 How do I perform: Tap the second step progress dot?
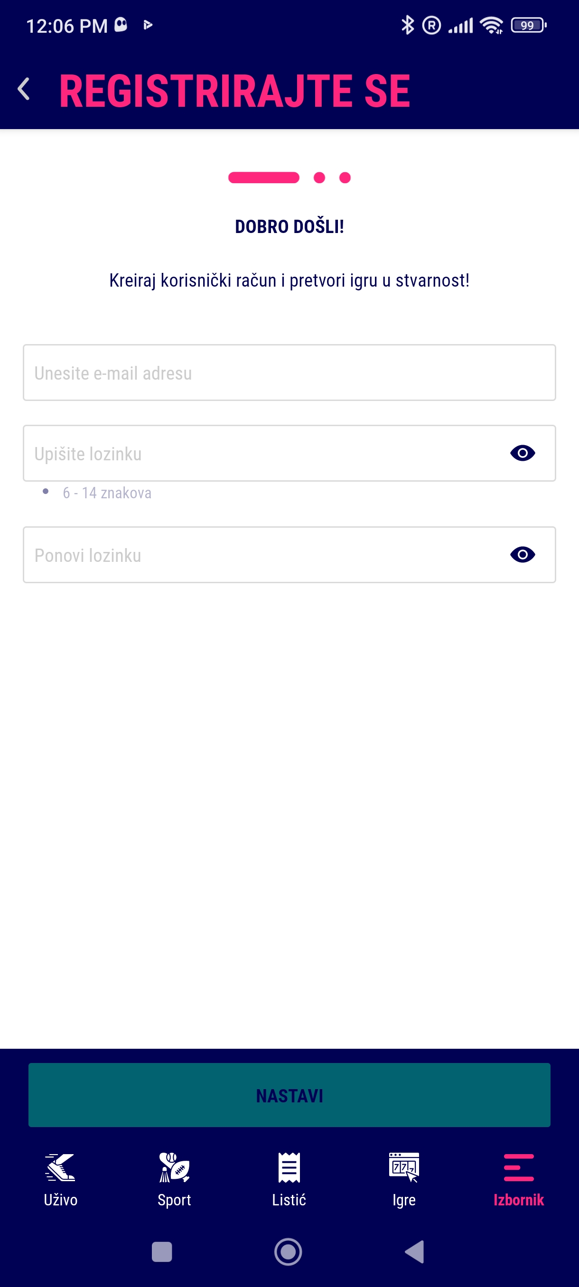(319, 178)
